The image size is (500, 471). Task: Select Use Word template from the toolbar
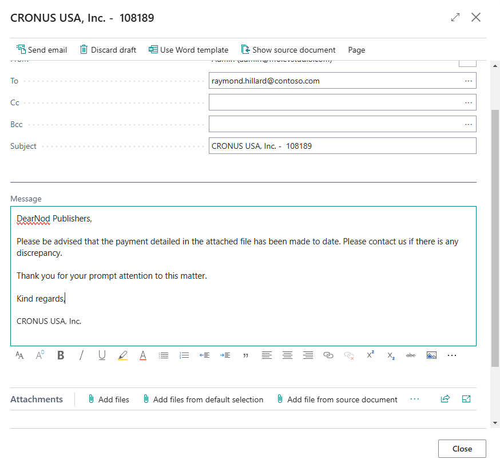coord(189,50)
